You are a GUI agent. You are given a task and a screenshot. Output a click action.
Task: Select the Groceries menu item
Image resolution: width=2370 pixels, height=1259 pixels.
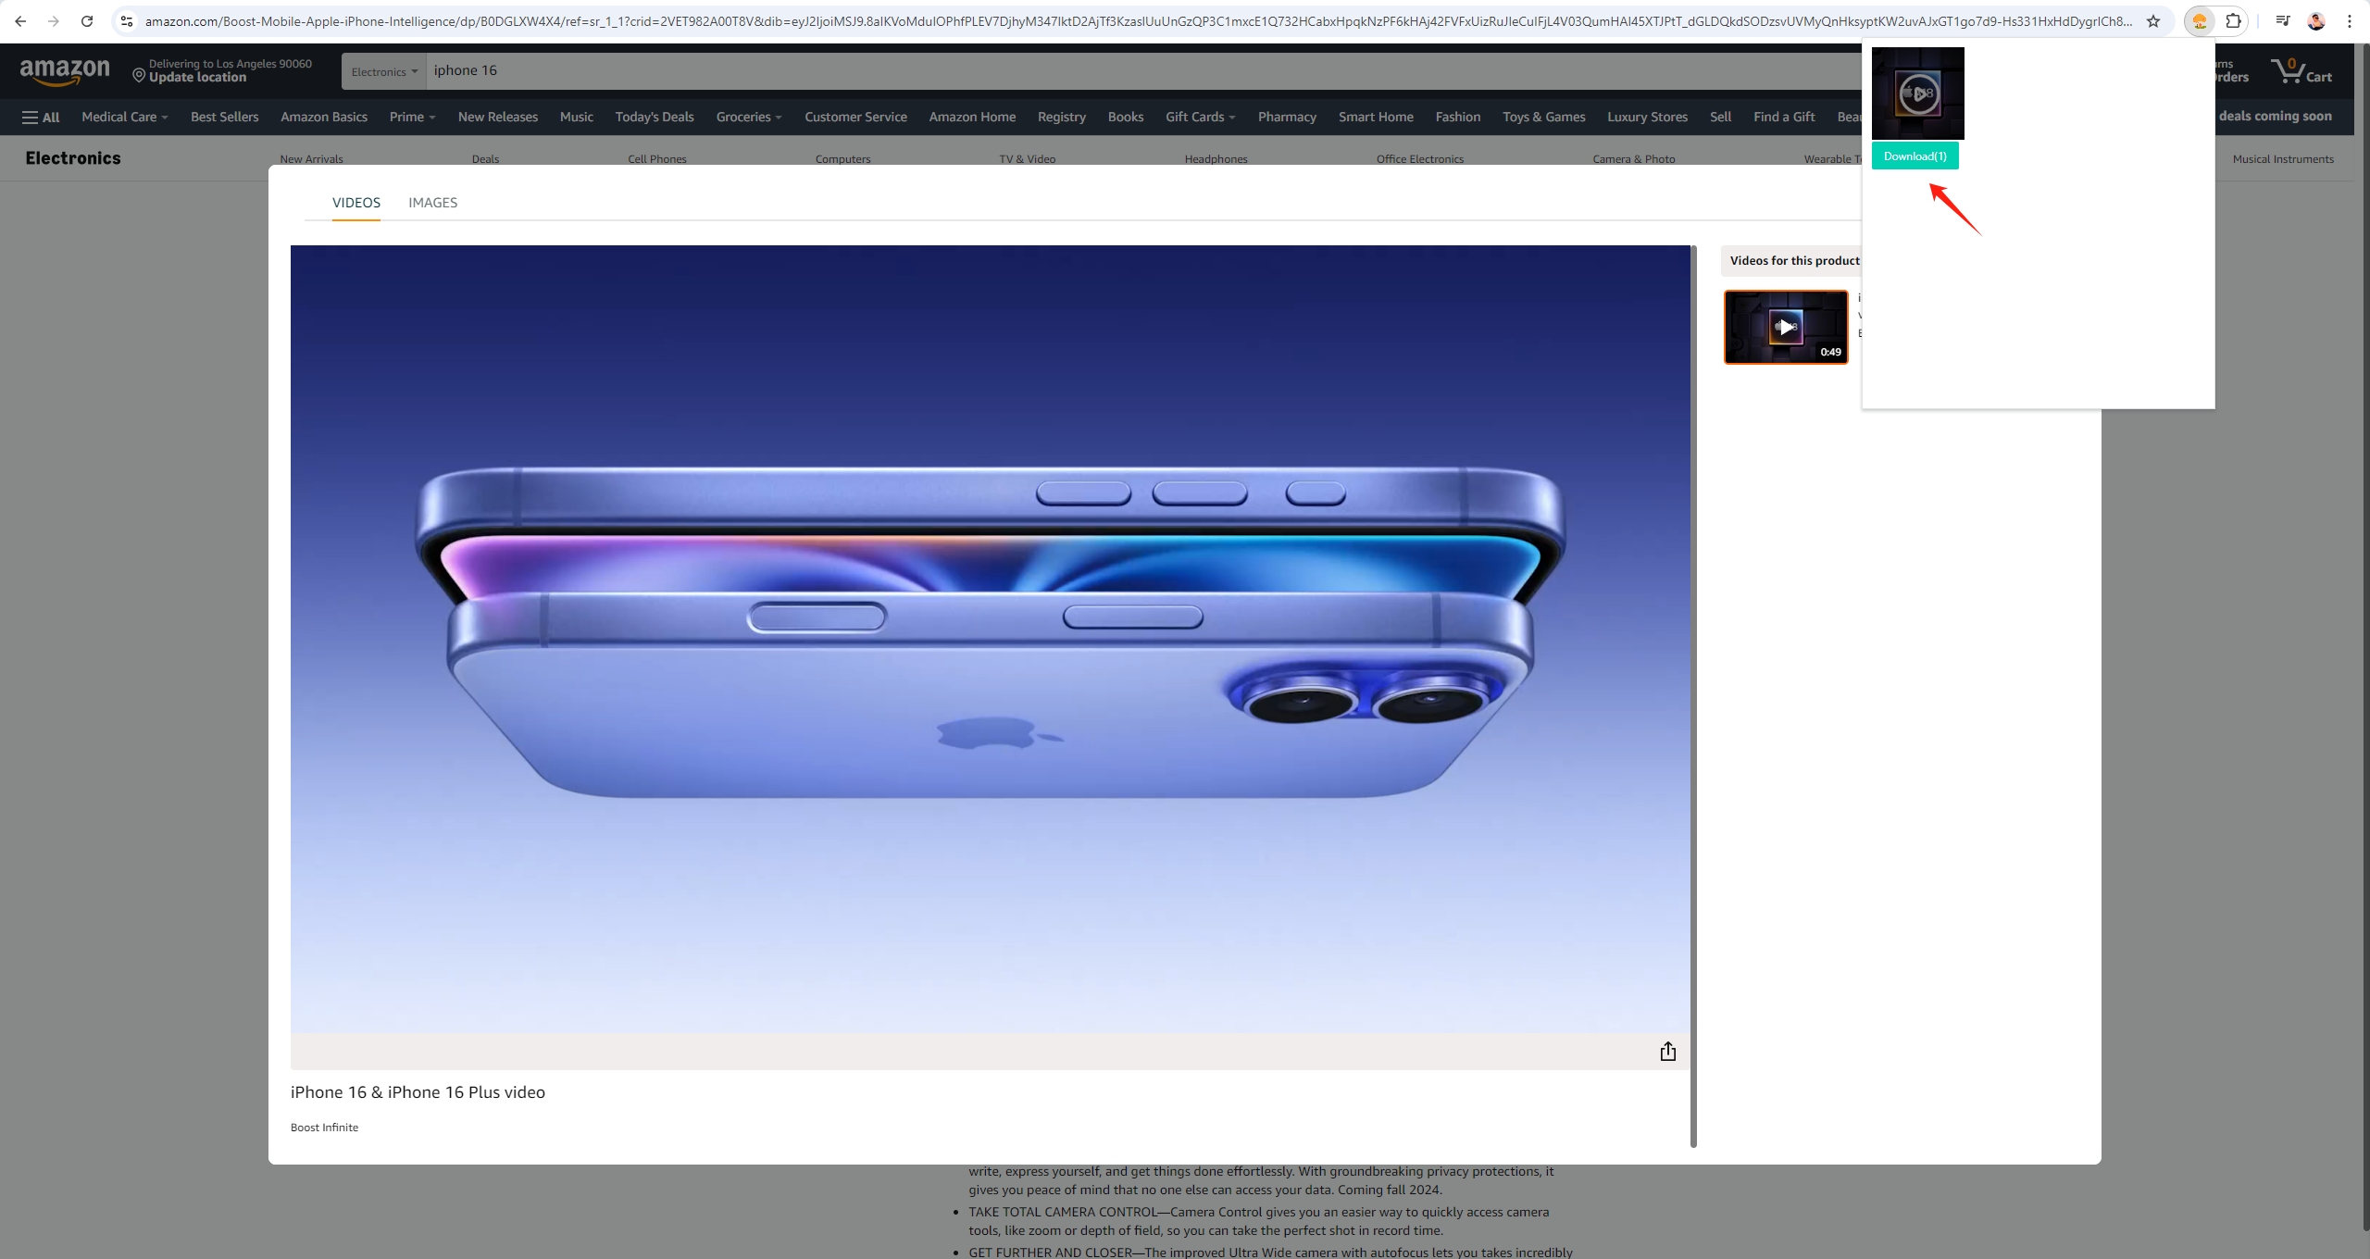pos(748,116)
